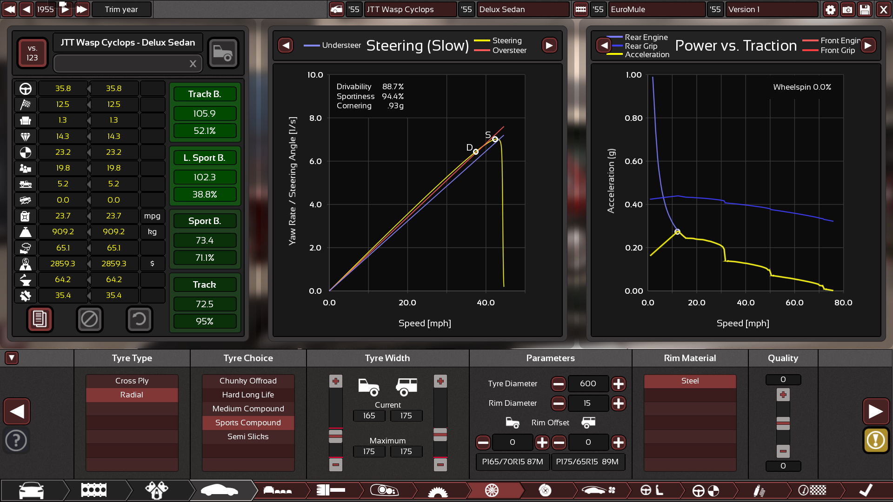Open the help question mark button
893x502 pixels.
coord(16,440)
